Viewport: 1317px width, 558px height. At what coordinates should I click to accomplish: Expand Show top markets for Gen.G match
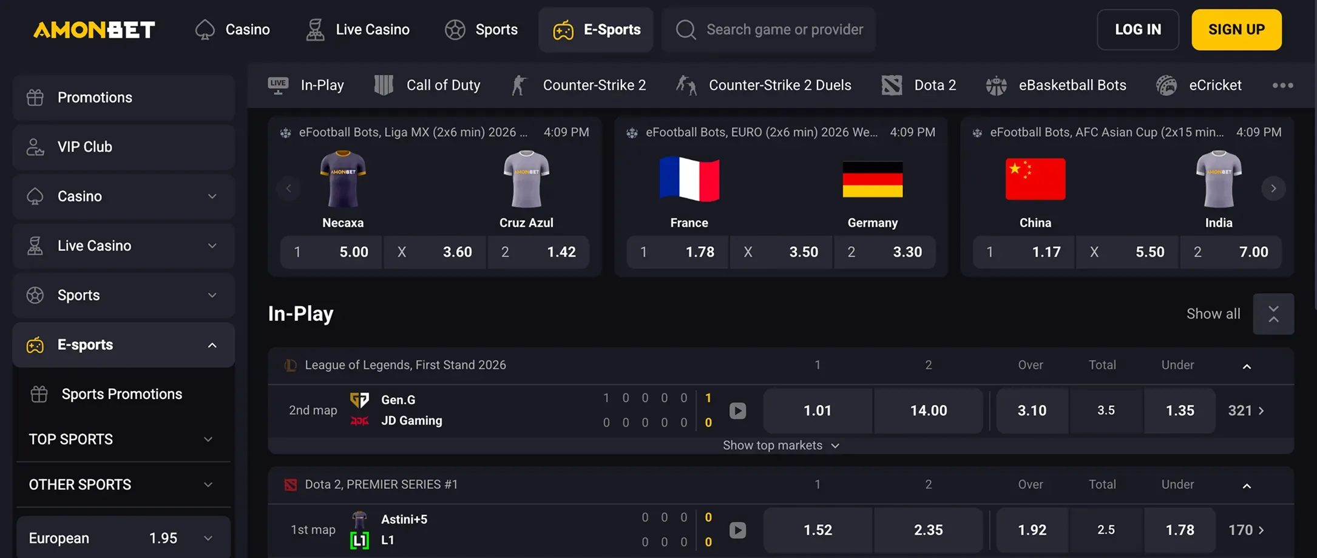[780, 445]
